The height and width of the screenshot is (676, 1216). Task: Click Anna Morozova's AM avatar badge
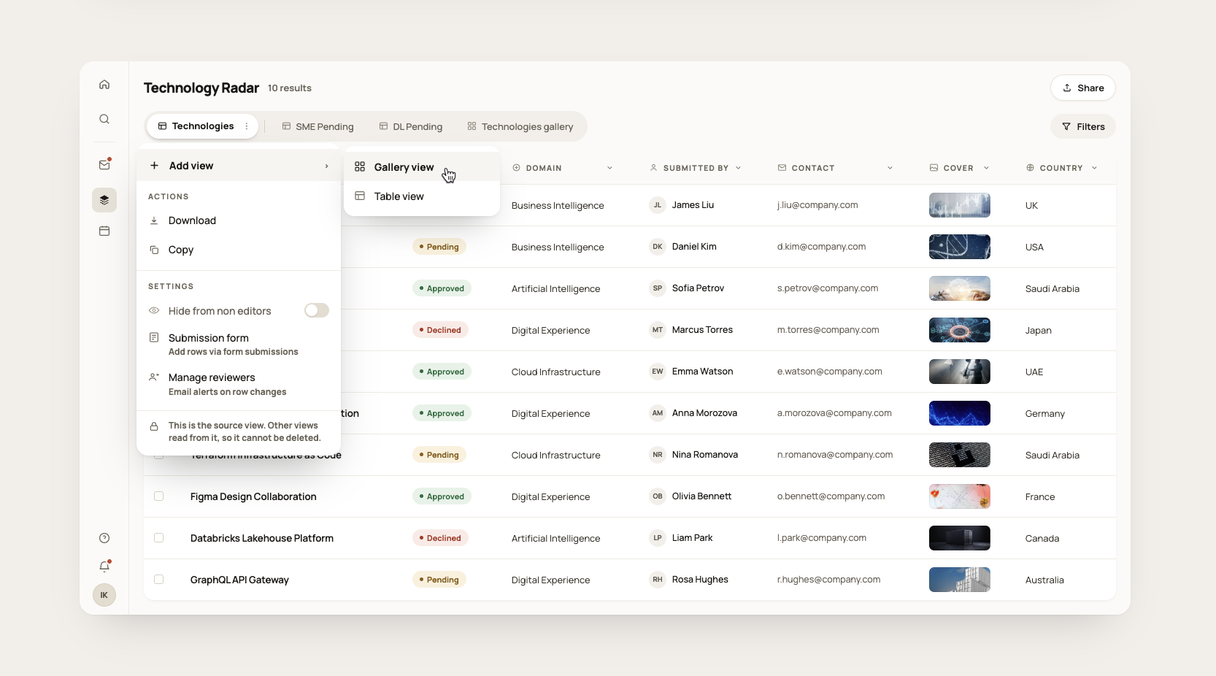click(x=658, y=413)
